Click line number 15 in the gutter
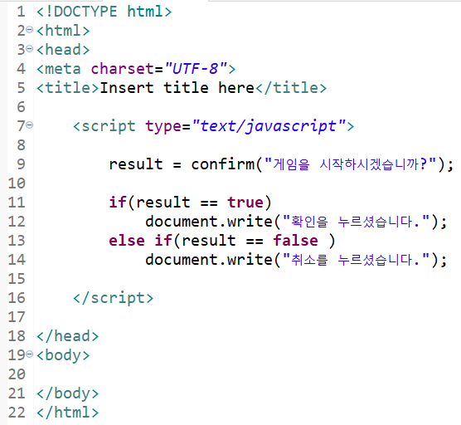The width and height of the screenshot is (461, 425). (x=17, y=279)
